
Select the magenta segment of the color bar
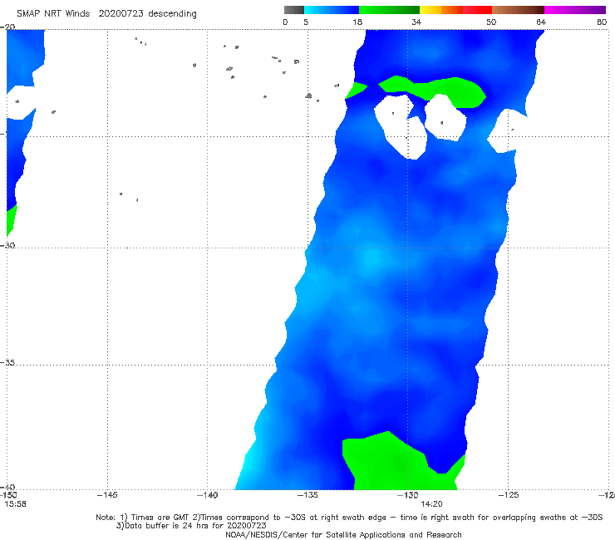tap(575, 10)
